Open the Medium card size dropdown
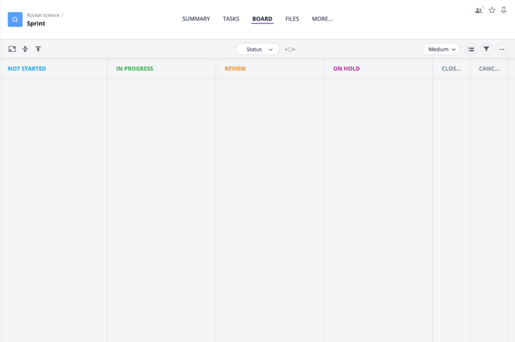This screenshot has width=515, height=342. tap(441, 49)
